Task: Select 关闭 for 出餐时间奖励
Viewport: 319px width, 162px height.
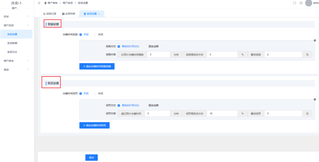Action: 95,34
